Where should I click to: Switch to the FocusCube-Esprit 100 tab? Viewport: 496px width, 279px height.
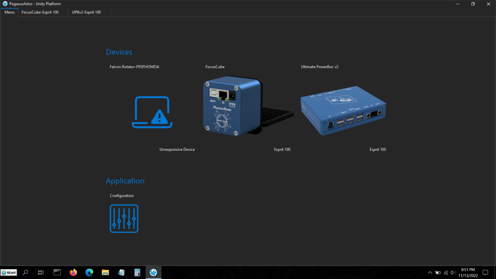coord(40,12)
